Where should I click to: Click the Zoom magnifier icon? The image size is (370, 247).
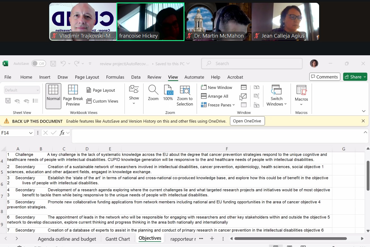tap(153, 90)
